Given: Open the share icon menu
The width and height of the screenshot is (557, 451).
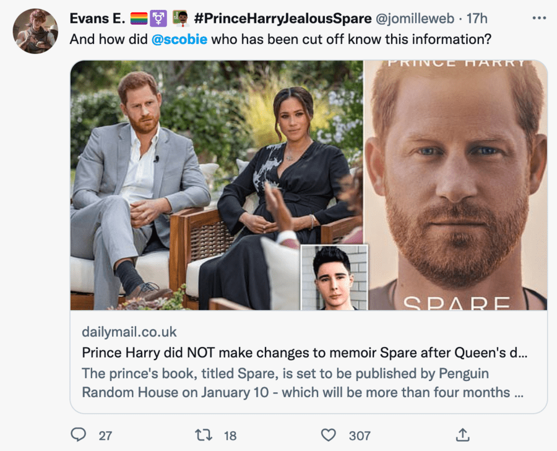Looking at the screenshot, I should (462, 435).
